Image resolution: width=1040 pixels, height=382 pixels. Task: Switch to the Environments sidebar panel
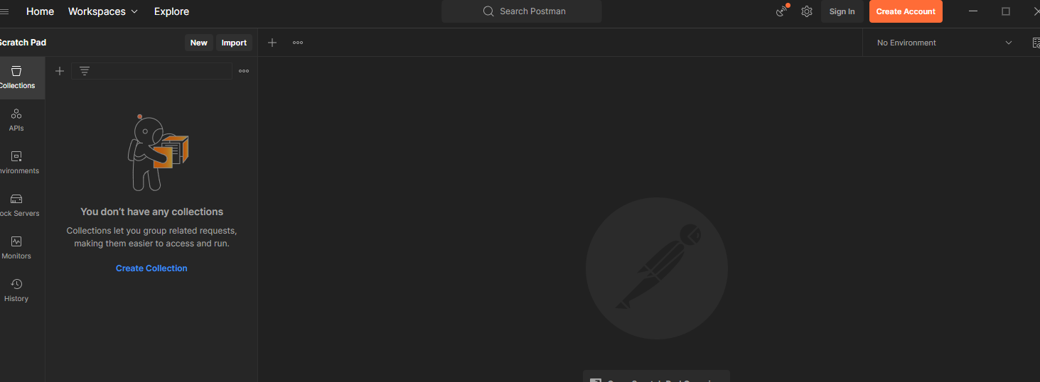[x=17, y=163]
